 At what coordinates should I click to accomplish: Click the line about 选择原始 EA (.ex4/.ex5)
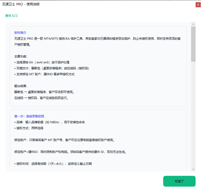42,62
